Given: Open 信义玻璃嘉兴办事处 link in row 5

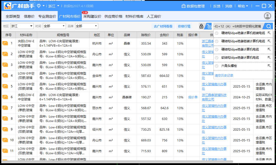Looking at the screenshot, I should pos(214,86).
